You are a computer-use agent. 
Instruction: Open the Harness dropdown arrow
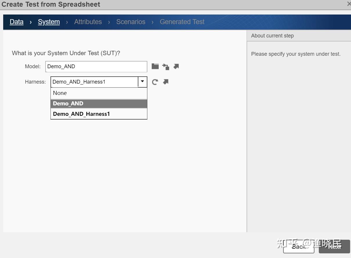pyautogui.click(x=142, y=82)
